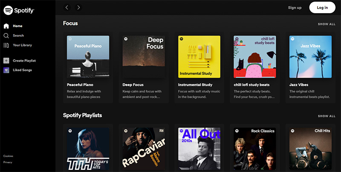Click the Sign up link

295,8
